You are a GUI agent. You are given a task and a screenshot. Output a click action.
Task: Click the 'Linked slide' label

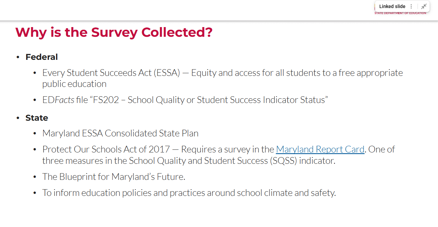pyautogui.click(x=392, y=6)
